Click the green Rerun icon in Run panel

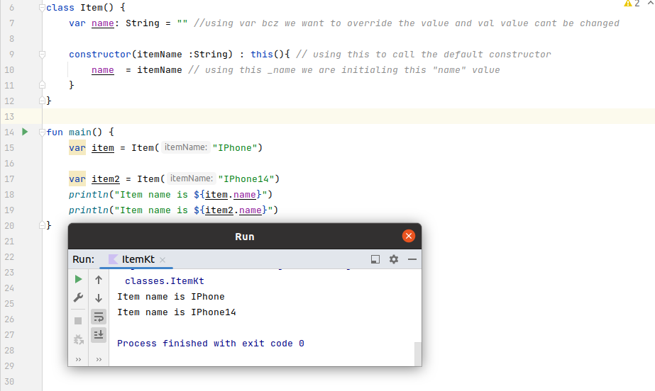(x=78, y=279)
